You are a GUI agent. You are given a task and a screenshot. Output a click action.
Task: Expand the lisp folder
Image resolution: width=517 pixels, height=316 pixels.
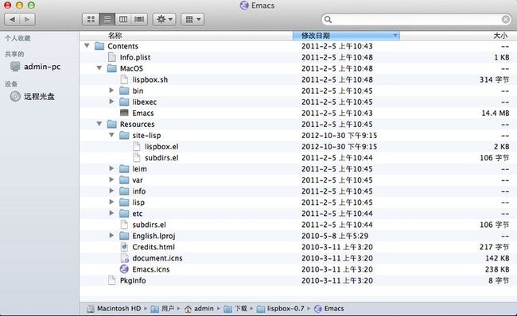click(112, 202)
